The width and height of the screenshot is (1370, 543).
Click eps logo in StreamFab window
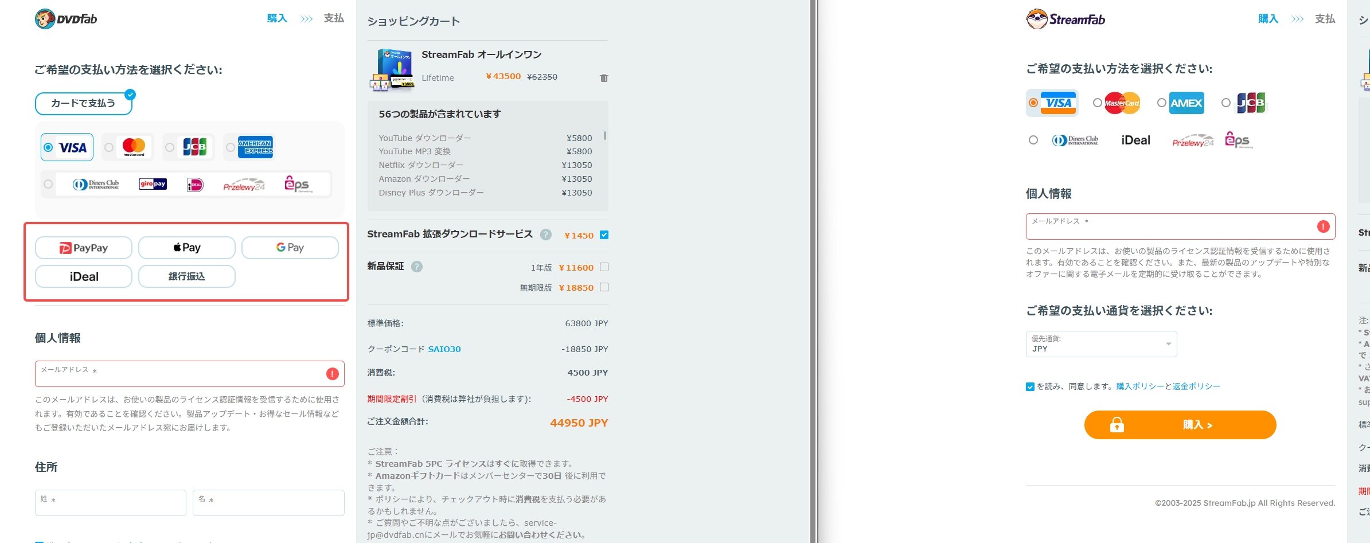point(1239,140)
